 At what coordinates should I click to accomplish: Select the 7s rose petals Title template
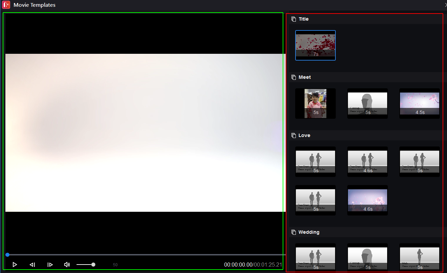[315, 45]
